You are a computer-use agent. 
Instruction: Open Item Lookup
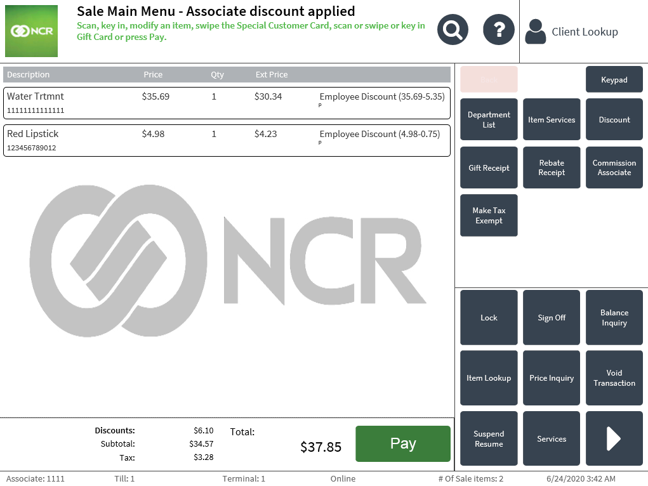pyautogui.click(x=489, y=378)
